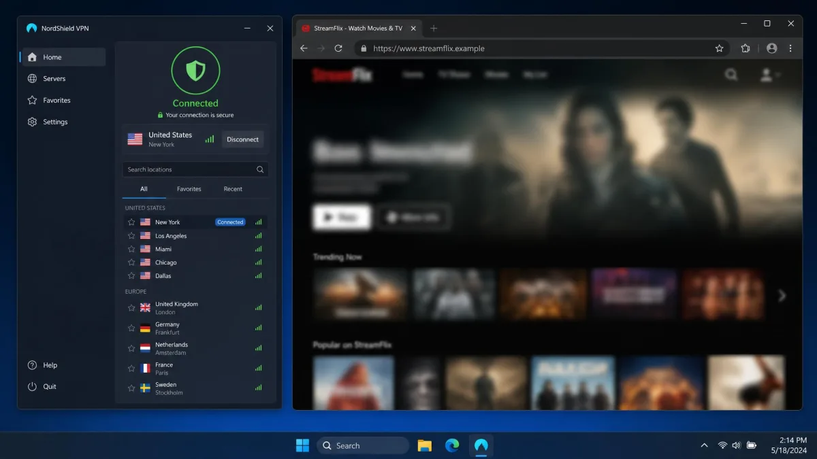The width and height of the screenshot is (817, 459).
Task: Reload the StreamFlix page
Action: 338,48
